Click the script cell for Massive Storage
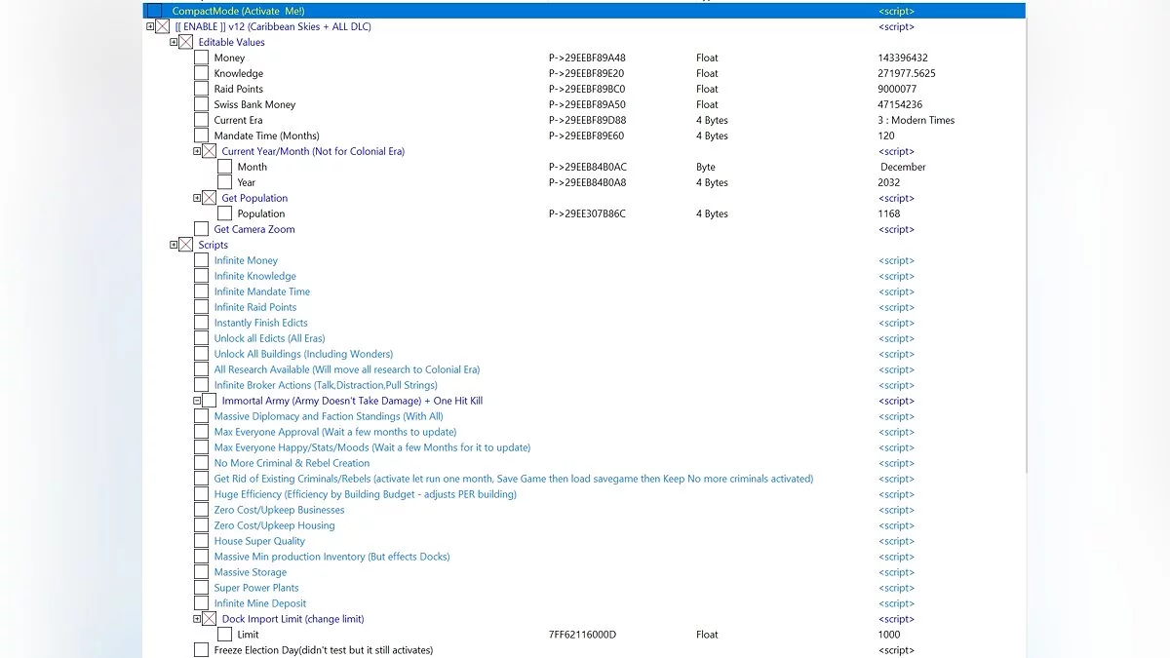1170x658 pixels. pyautogui.click(x=896, y=572)
